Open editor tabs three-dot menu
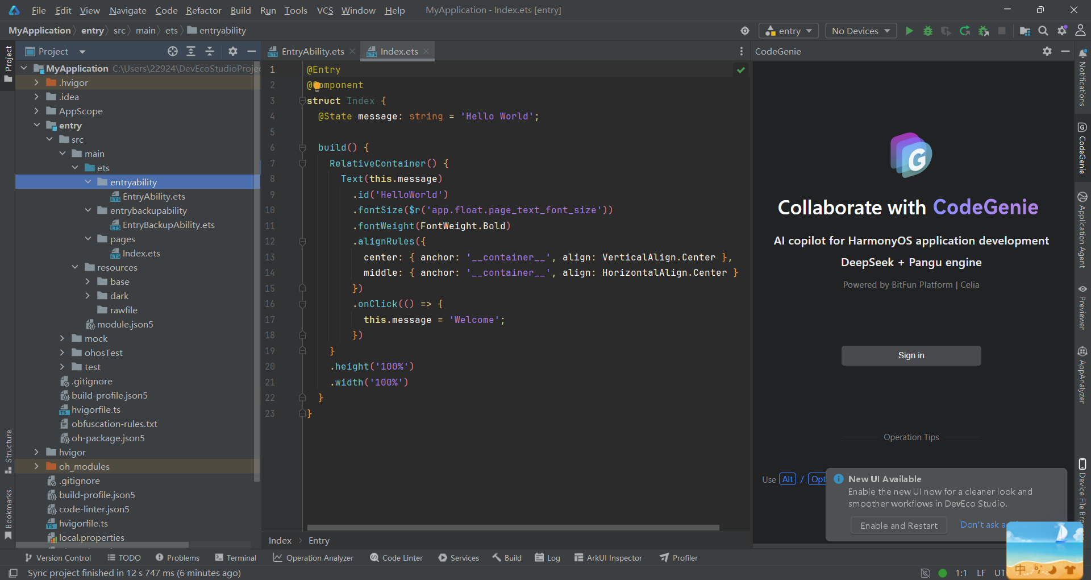This screenshot has height=580, width=1091. click(x=742, y=51)
